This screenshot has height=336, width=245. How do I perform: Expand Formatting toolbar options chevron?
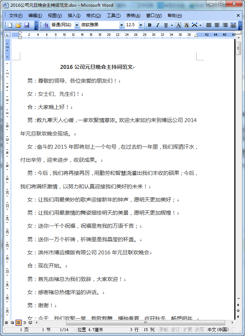(240, 25)
